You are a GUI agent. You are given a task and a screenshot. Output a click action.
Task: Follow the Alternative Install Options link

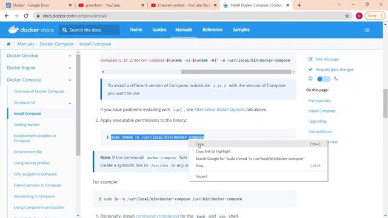[219, 109]
